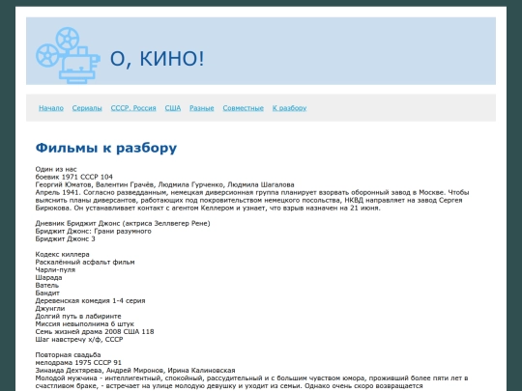
Task: Select the title 'Кодекс киллера'
Action: pyautogui.click(x=62, y=254)
